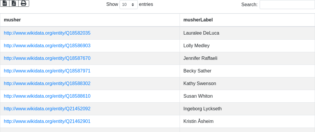The width and height of the screenshot is (315, 132).
Task: Open the Q21452092 Wikidata link
Action: pos(47,109)
